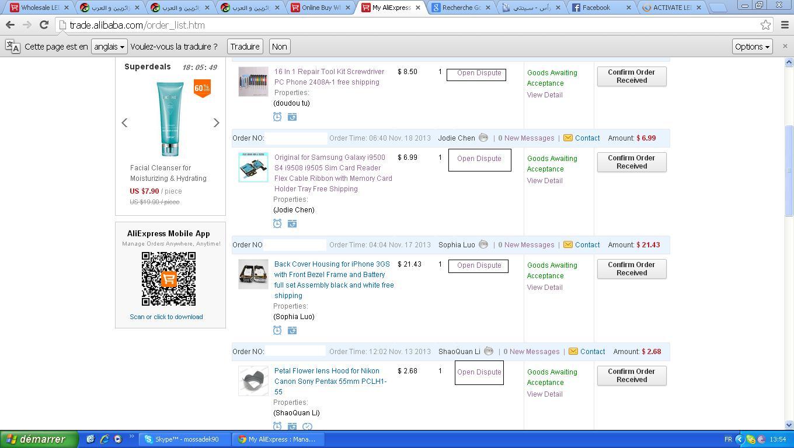View Detail of Petal lens Hood order
Image resolution: width=794 pixels, height=448 pixels.
pos(545,394)
